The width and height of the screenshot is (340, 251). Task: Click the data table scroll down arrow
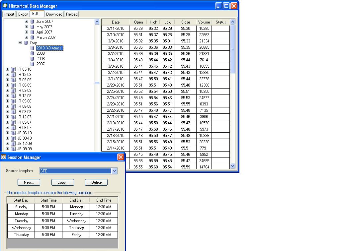232,166
